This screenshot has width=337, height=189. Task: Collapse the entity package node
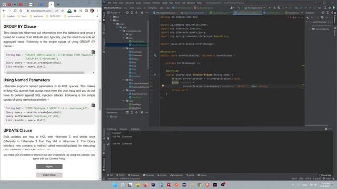tap(124, 48)
